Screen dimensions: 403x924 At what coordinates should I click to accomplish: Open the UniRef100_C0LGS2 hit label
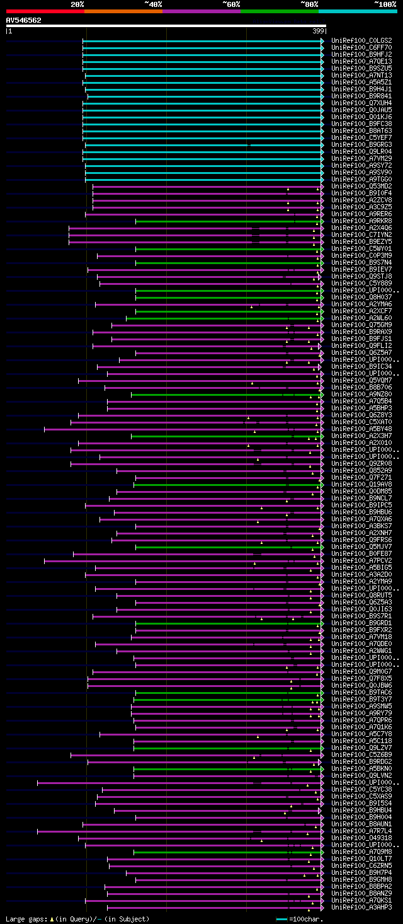[361, 41]
